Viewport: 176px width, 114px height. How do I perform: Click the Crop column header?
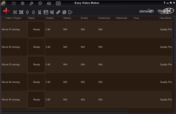coord(136,18)
